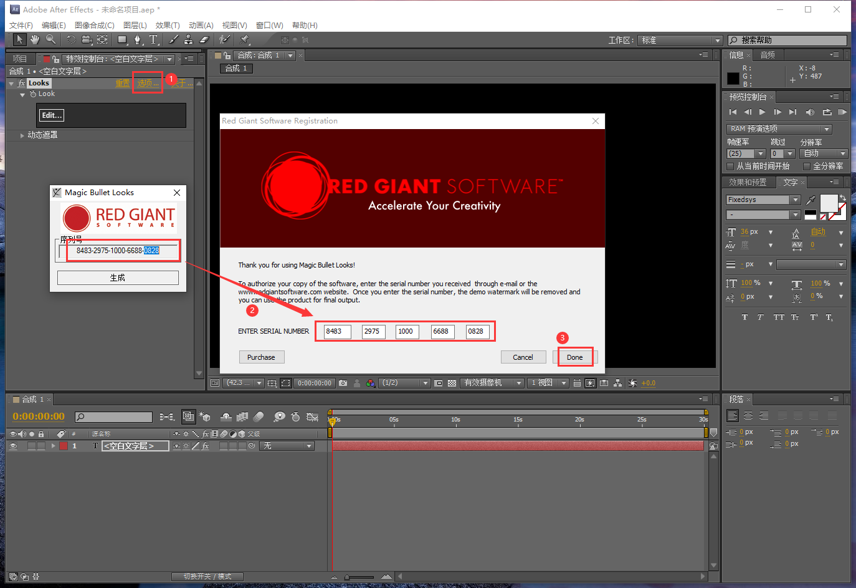Image resolution: width=856 pixels, height=588 pixels.
Task: Open the 效果(T) menu
Action: pos(168,26)
